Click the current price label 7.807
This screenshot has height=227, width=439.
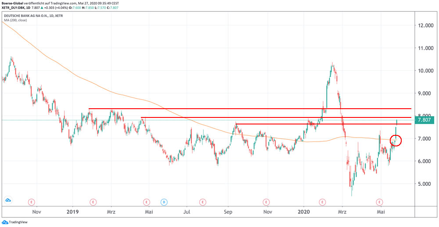[x=424, y=120]
